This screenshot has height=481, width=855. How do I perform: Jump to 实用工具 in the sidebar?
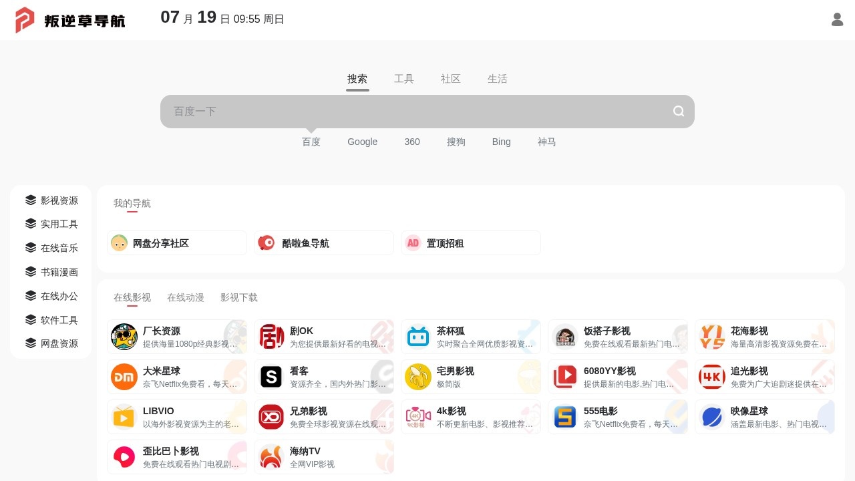click(x=51, y=224)
